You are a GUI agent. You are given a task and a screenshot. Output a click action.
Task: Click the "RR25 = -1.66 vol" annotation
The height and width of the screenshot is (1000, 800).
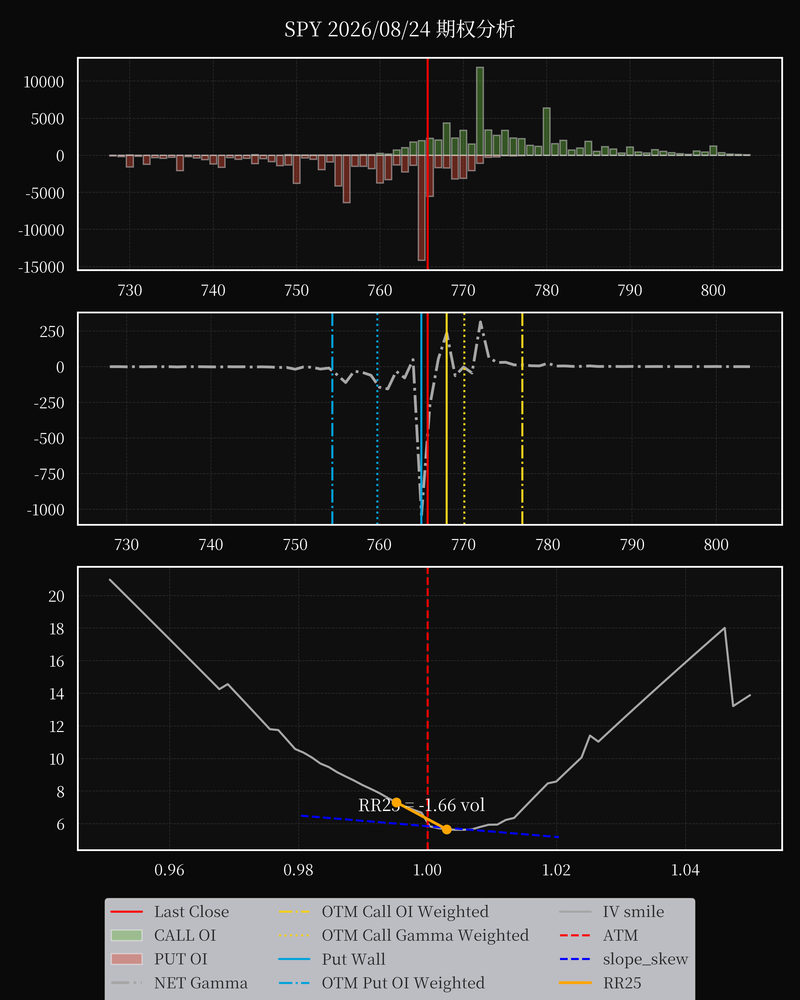tap(422, 805)
